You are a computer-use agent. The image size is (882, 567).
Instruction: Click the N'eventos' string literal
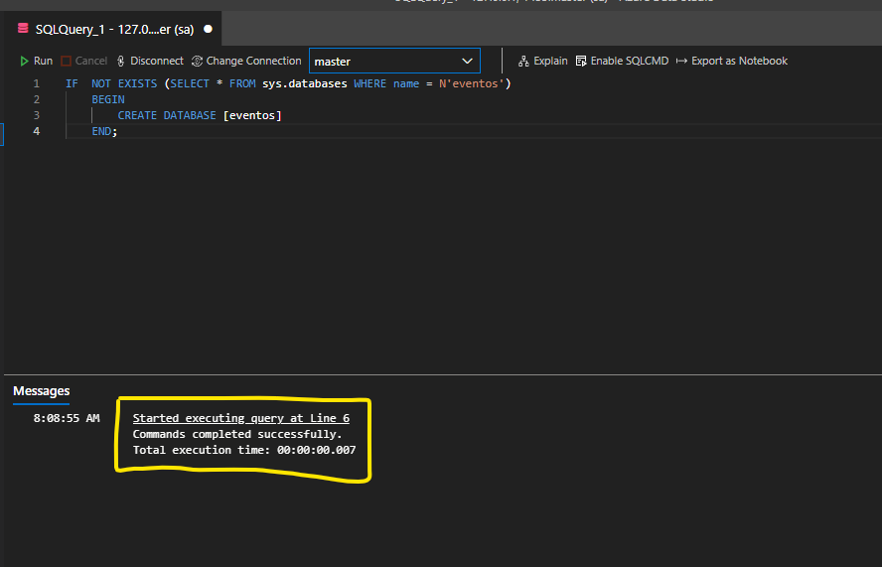[x=472, y=83]
